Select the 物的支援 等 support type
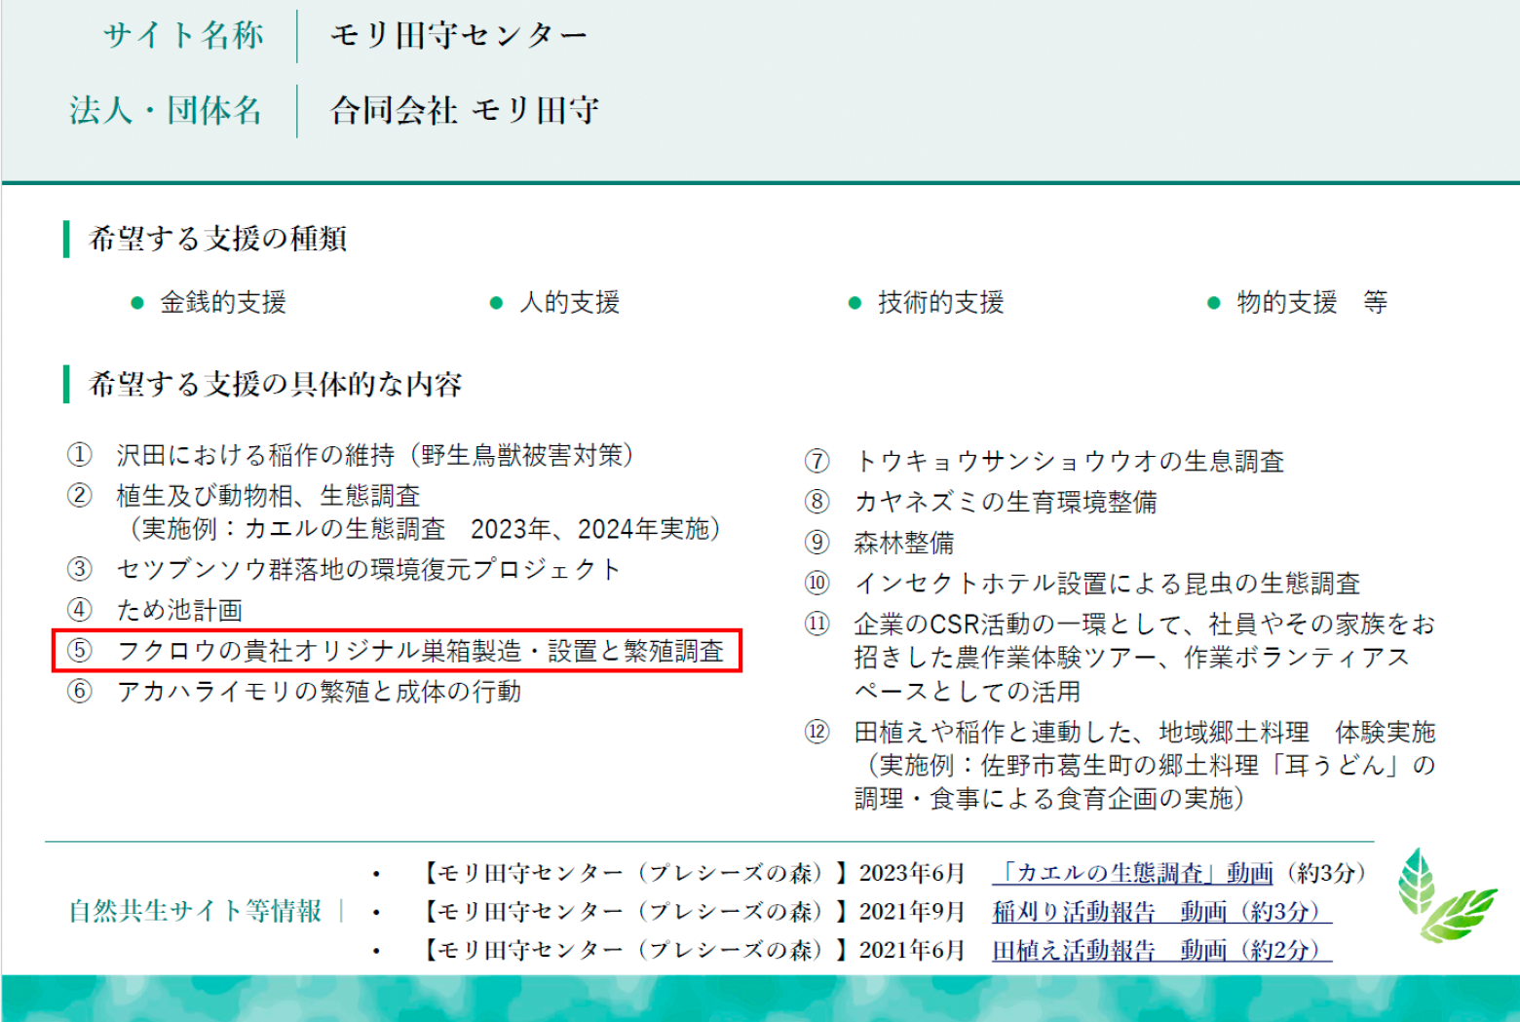 (x=1311, y=303)
